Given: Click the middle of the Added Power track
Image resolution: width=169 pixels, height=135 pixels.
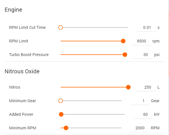Looking at the screenshot, I should [92, 114].
